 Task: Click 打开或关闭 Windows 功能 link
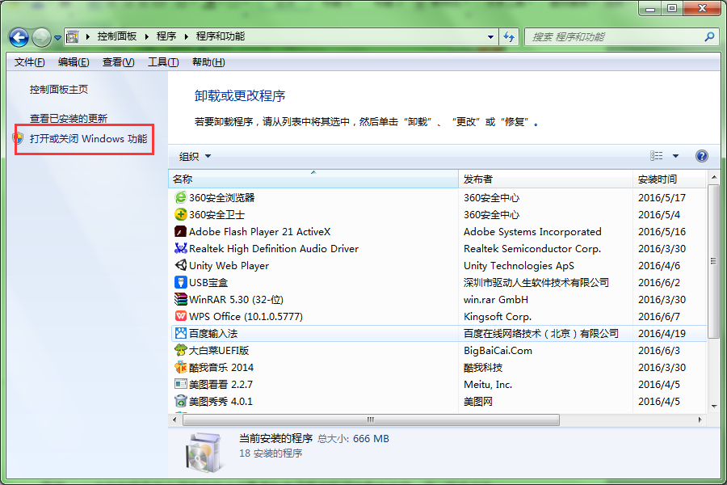coord(89,139)
